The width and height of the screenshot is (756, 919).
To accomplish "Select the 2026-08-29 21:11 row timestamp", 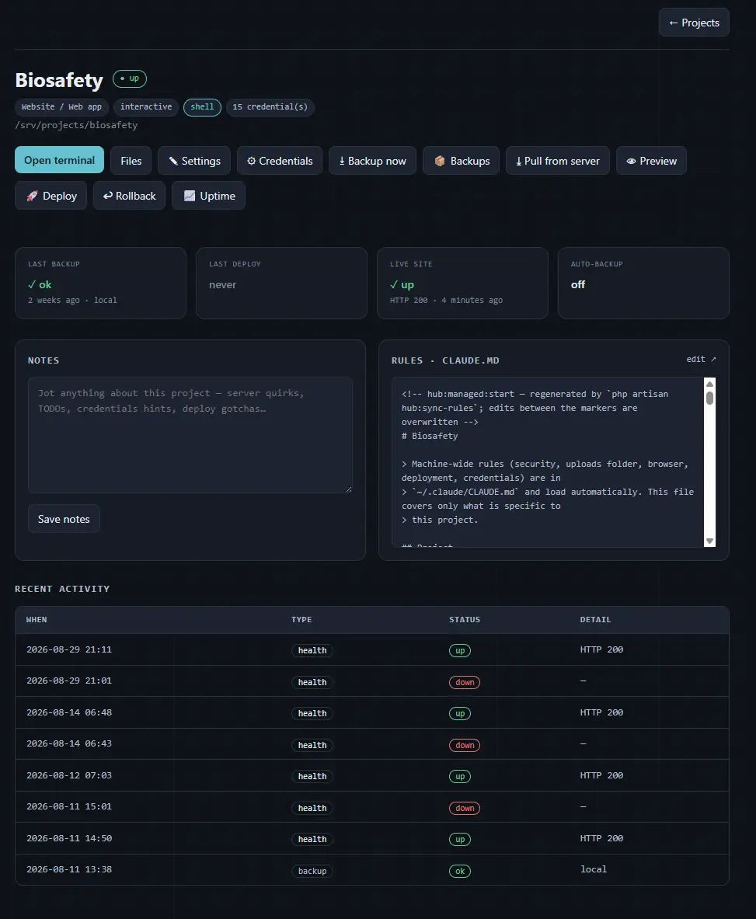I will [x=69, y=649].
